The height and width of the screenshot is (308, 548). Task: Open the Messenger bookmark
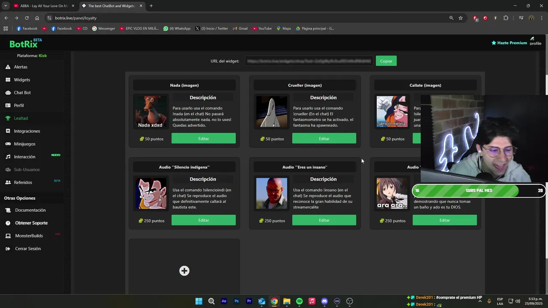click(104, 29)
